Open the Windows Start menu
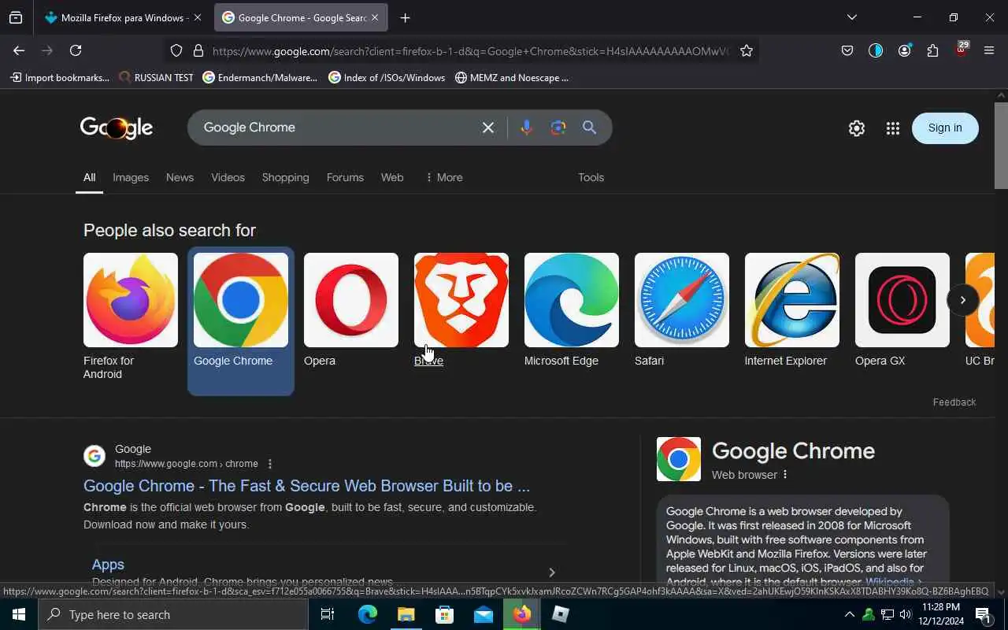This screenshot has height=630, width=1008. click(x=19, y=614)
